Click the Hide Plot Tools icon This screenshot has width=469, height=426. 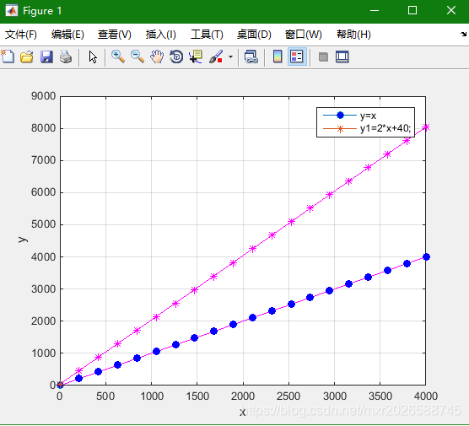(x=323, y=57)
